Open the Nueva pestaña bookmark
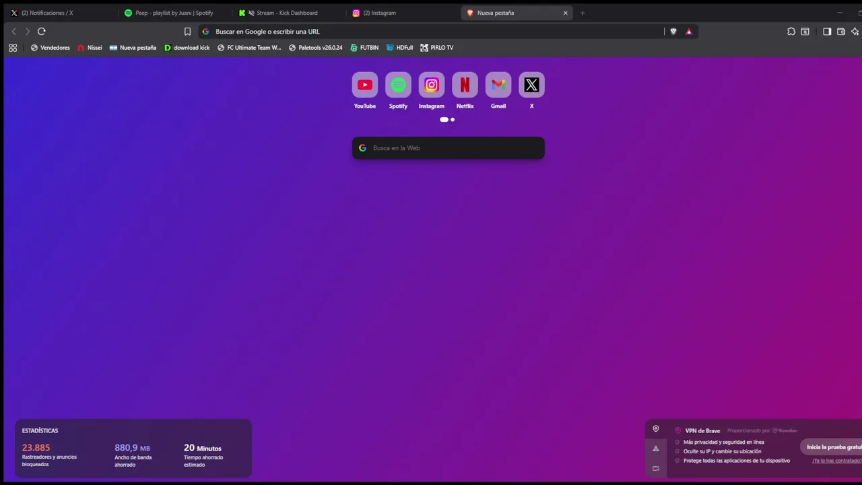Viewport: 862px width, 485px height. [x=133, y=48]
